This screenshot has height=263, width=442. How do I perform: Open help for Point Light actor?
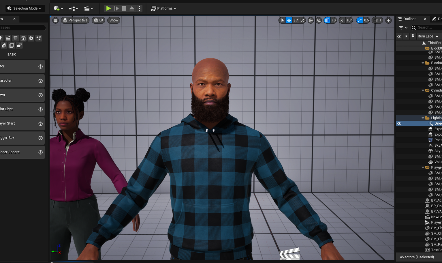click(41, 109)
